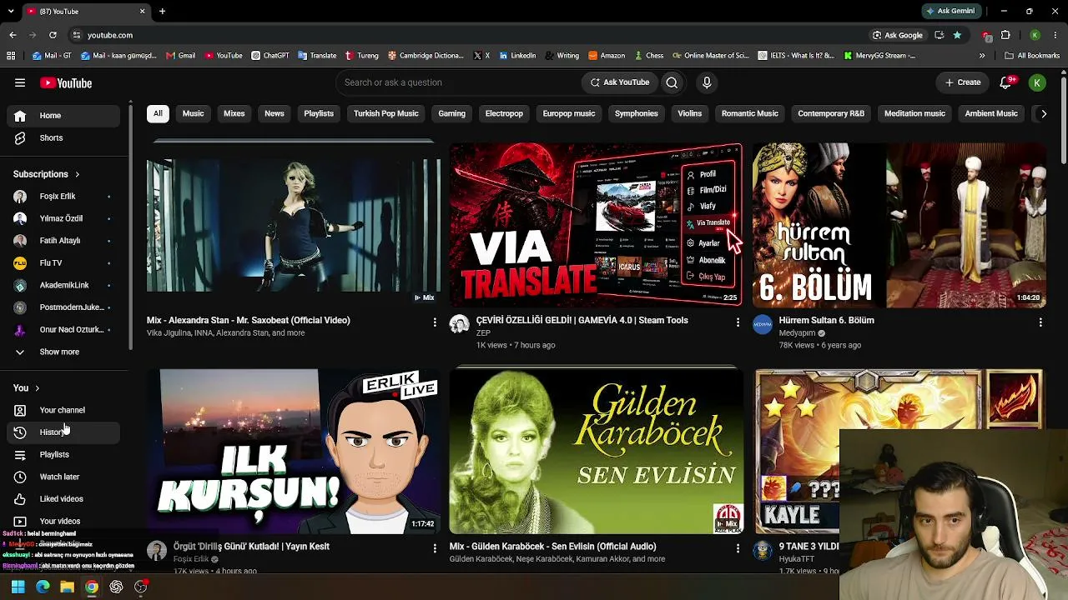Screen dimensions: 1068x600
Task: Open the YouTube notifications bell
Action: point(1007,82)
